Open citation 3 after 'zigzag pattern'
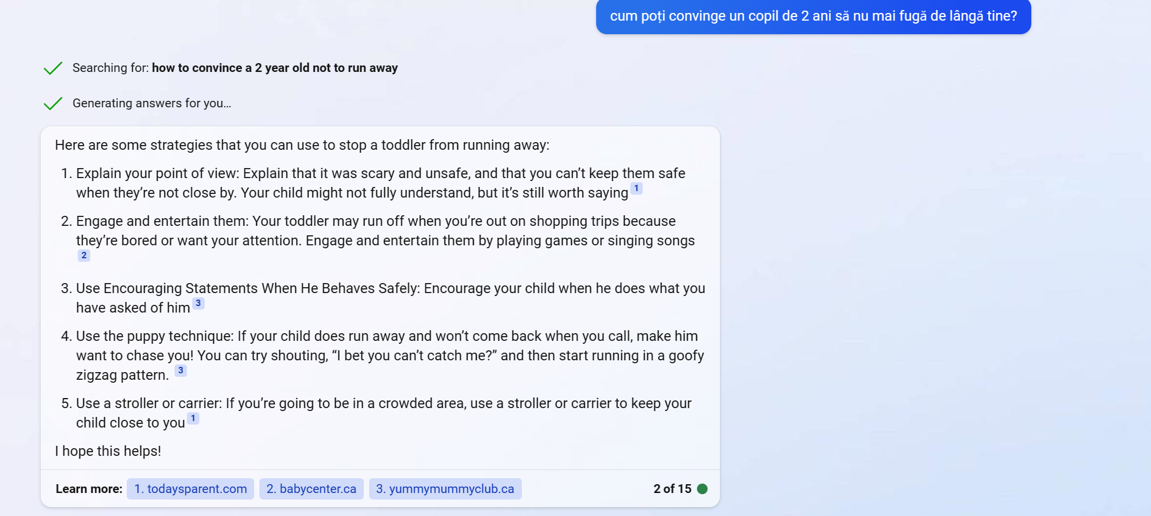The image size is (1151, 516). coord(180,371)
